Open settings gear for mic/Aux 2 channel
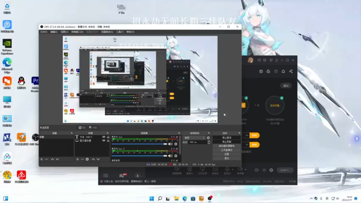361x203 pixels. [x=176, y=156]
